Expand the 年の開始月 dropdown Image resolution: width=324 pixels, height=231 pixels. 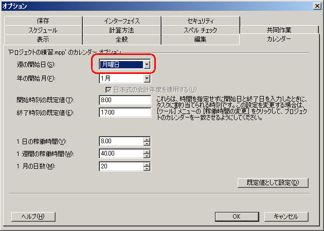(147, 79)
